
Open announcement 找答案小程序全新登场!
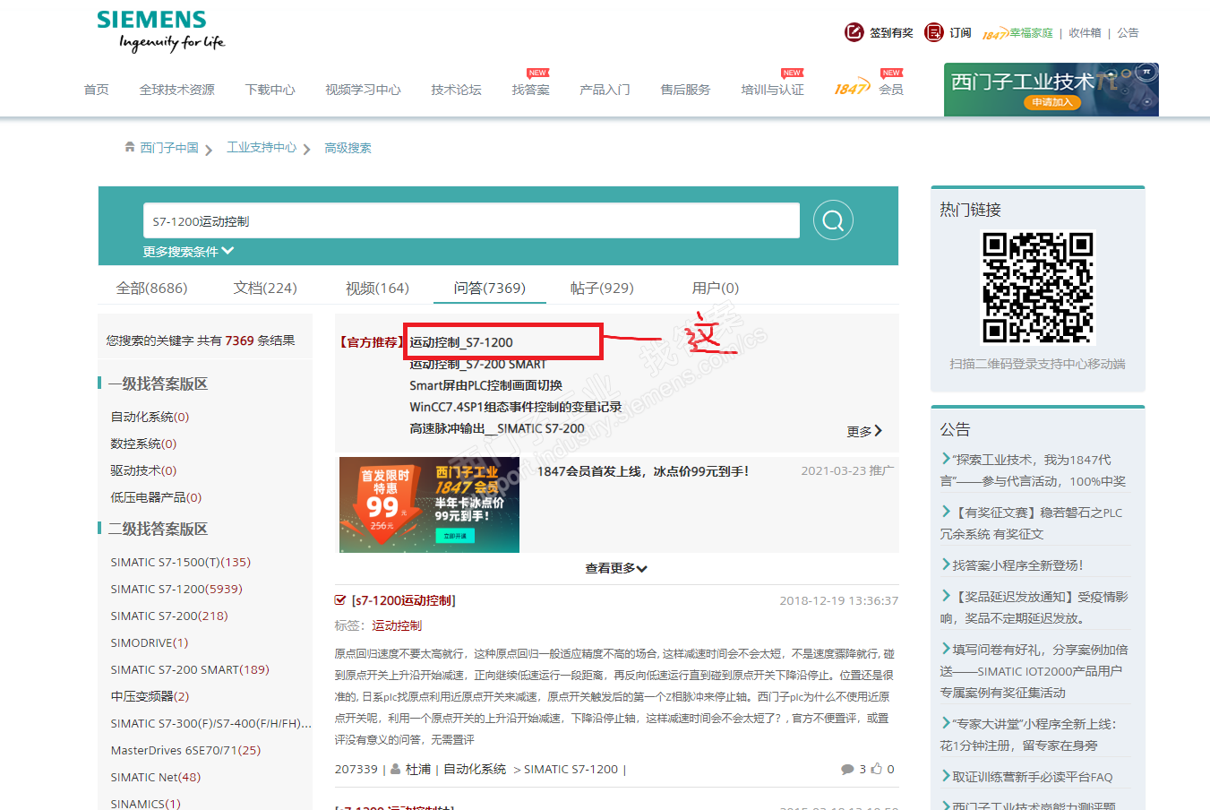point(1017,565)
